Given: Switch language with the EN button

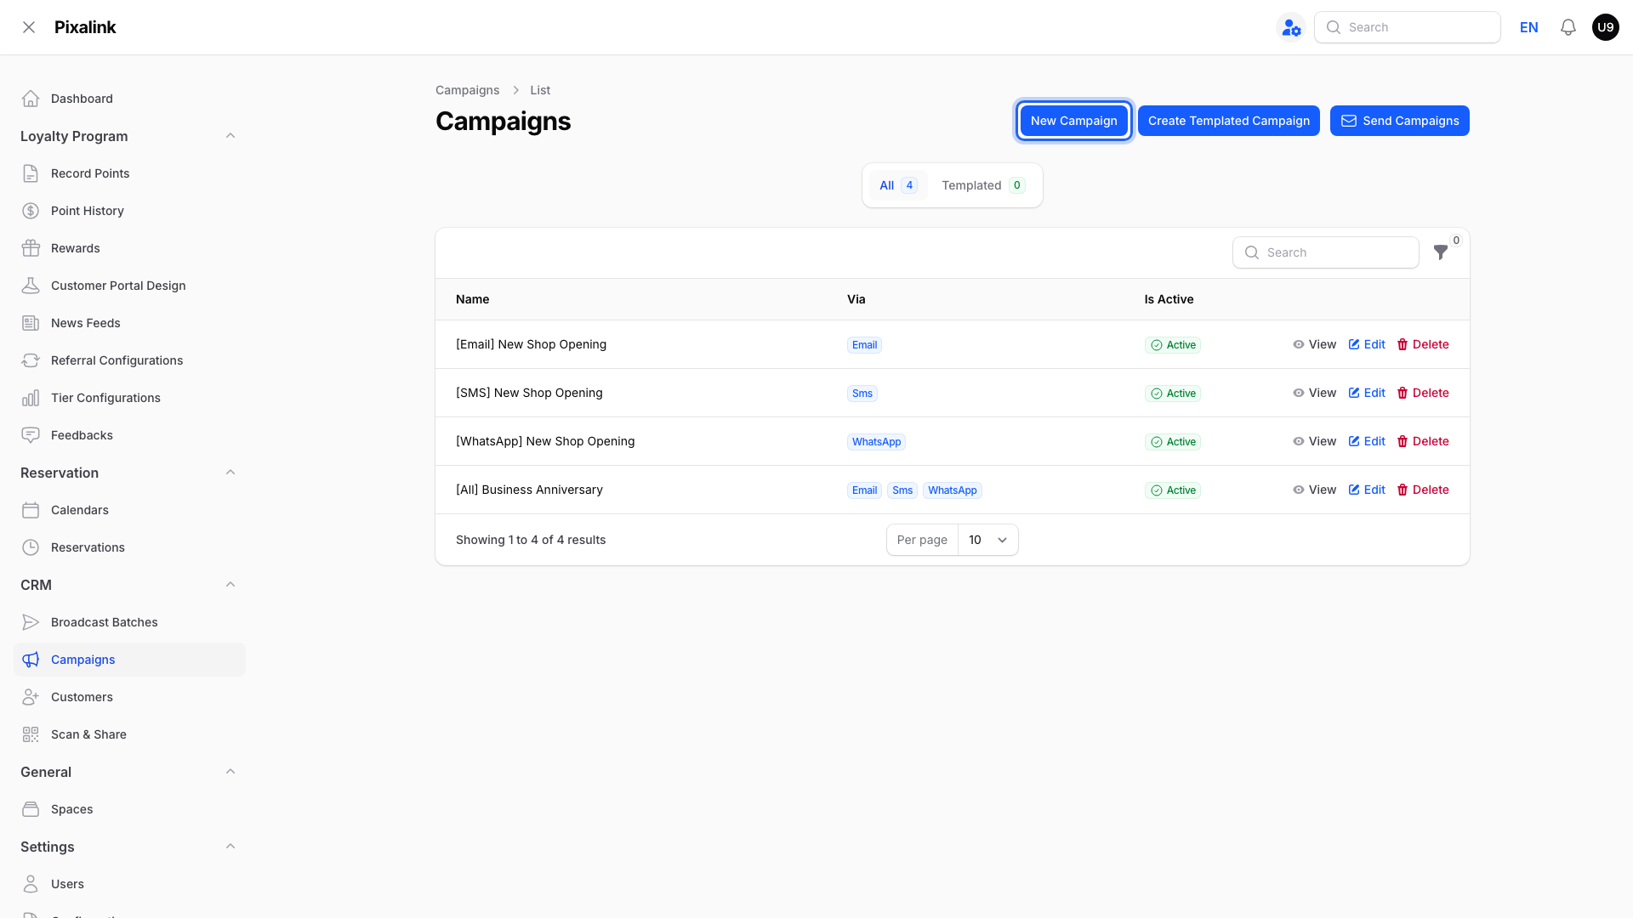Looking at the screenshot, I should point(1529,27).
